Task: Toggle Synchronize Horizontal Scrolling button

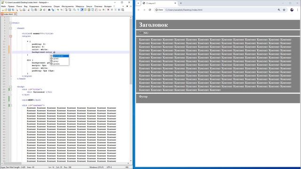Action: 70,10
